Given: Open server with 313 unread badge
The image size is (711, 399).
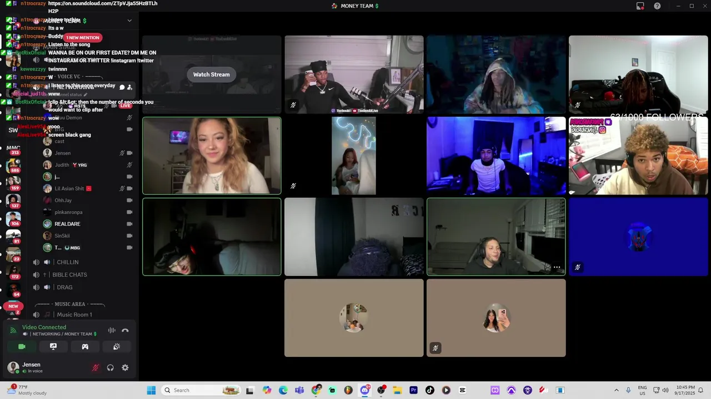Looking at the screenshot, I should 13,149.
